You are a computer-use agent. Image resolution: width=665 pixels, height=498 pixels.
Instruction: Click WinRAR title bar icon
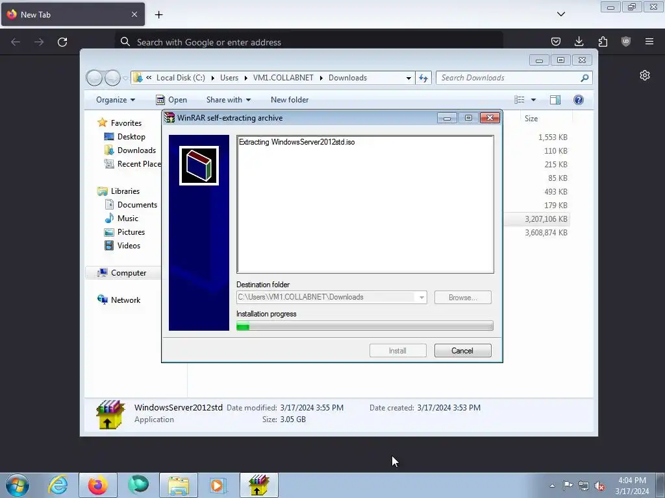click(x=169, y=118)
